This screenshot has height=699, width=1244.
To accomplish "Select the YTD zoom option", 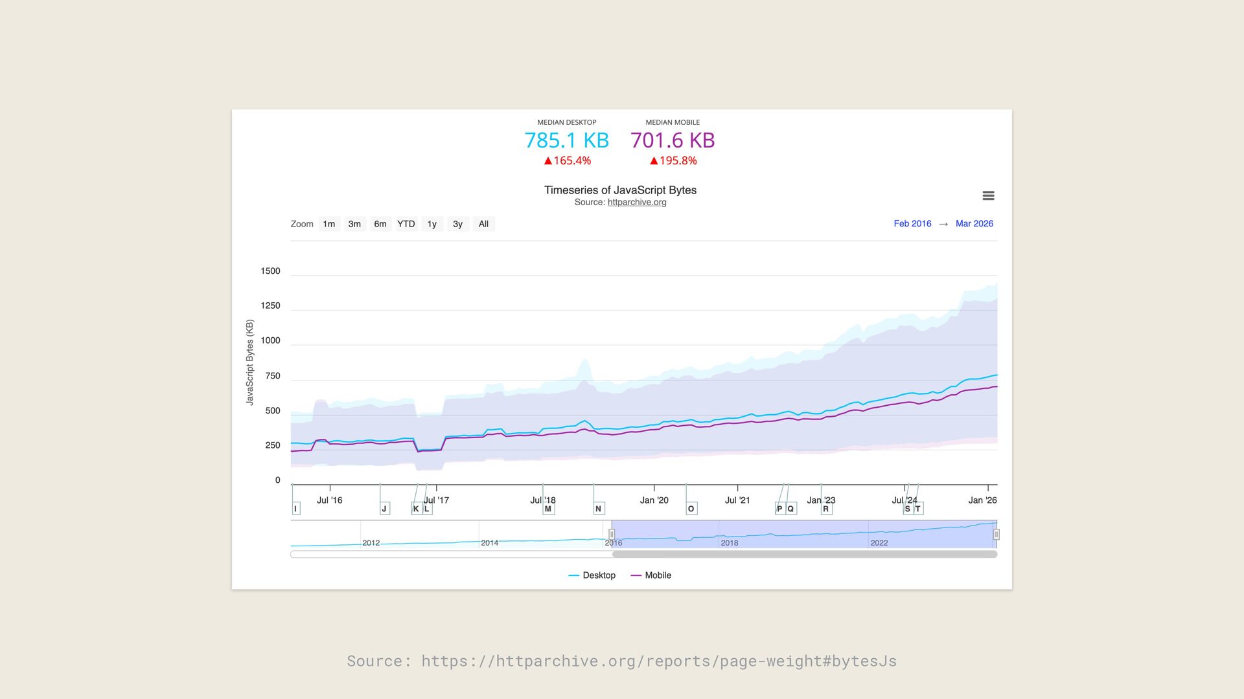I will click(x=406, y=224).
